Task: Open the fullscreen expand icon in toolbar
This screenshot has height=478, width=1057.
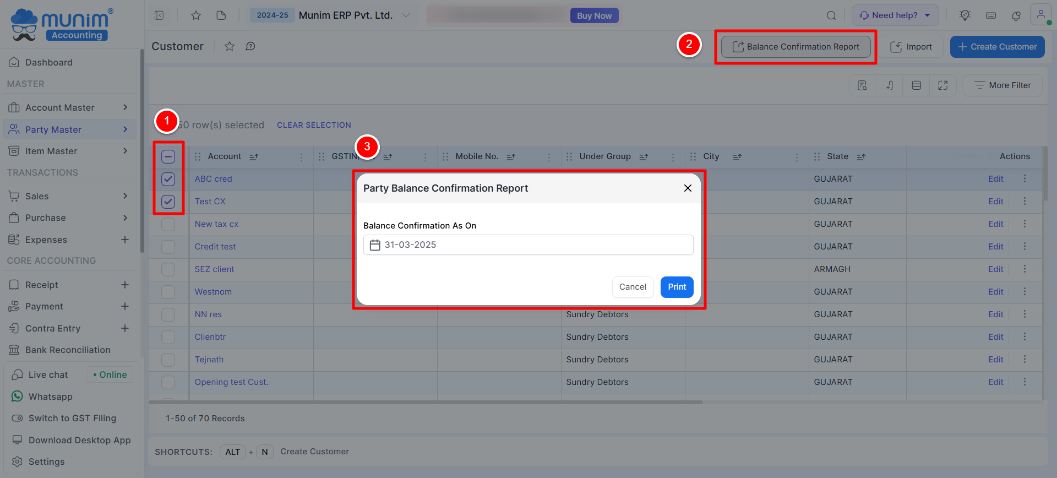Action: pyautogui.click(x=943, y=85)
